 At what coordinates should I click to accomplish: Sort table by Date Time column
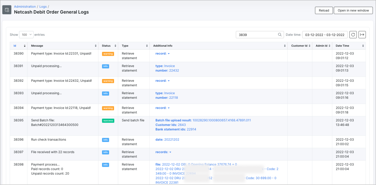[x=363, y=46]
